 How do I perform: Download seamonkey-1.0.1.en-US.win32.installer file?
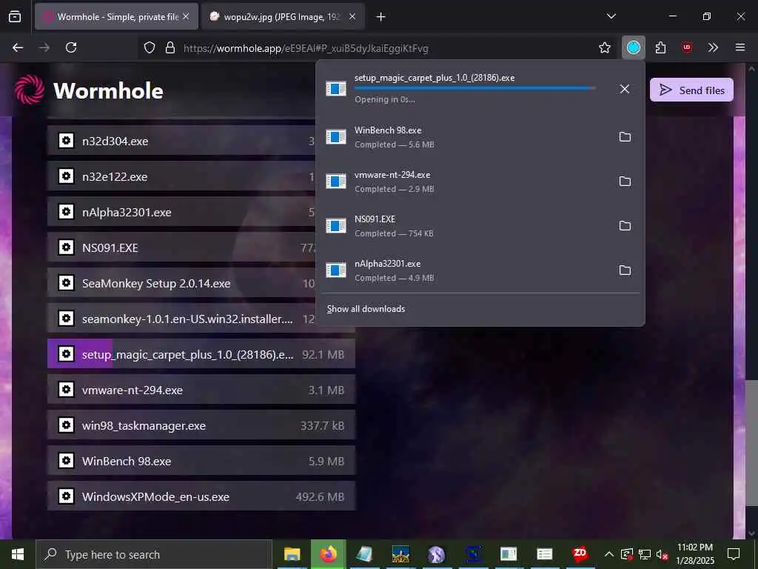tap(181, 319)
